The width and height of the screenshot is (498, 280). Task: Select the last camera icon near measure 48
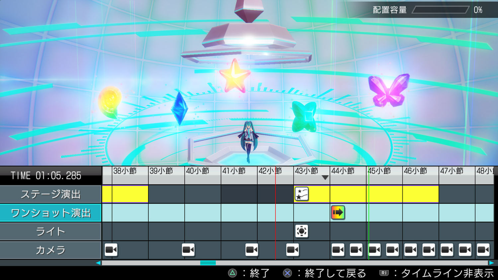tap(483, 250)
